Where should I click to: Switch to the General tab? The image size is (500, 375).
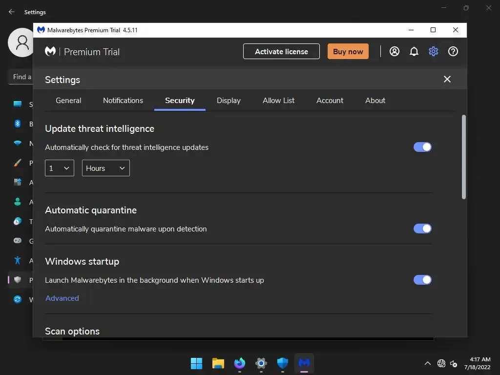68,101
